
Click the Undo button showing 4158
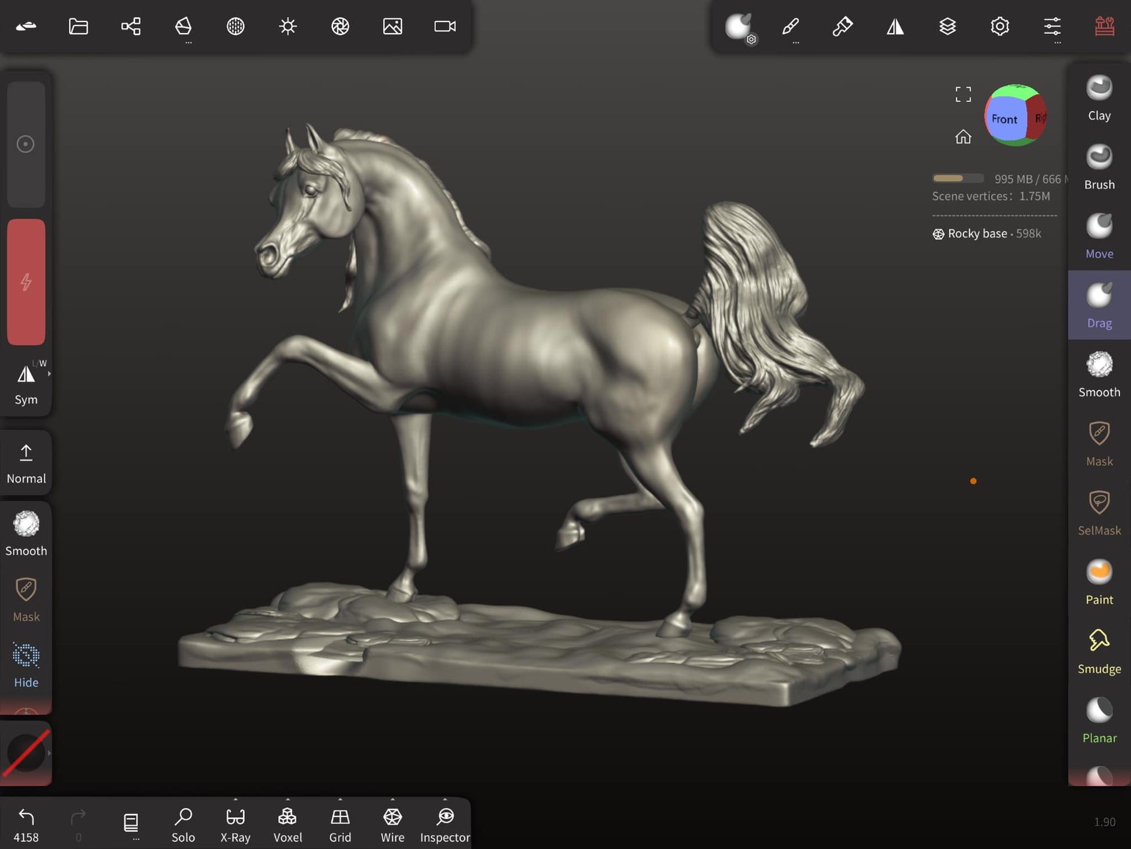click(26, 824)
